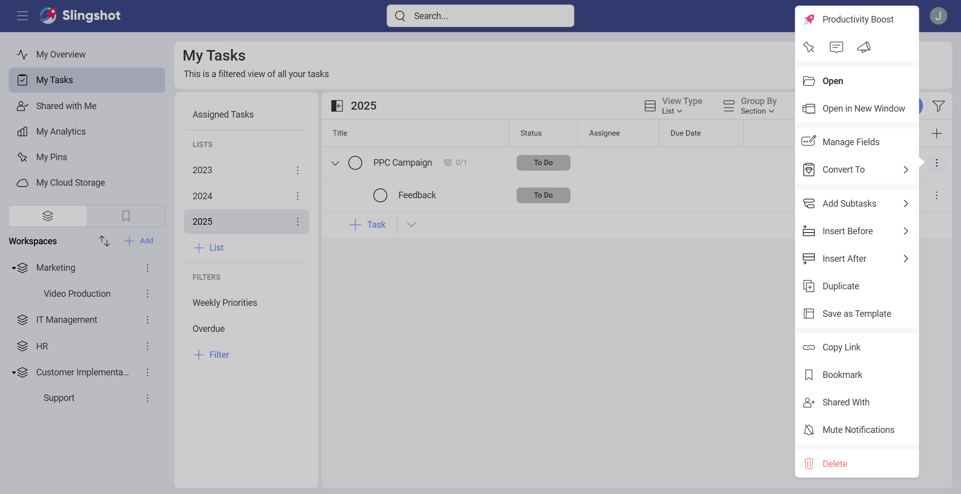Change PPC Campaign To Do status

(x=543, y=163)
